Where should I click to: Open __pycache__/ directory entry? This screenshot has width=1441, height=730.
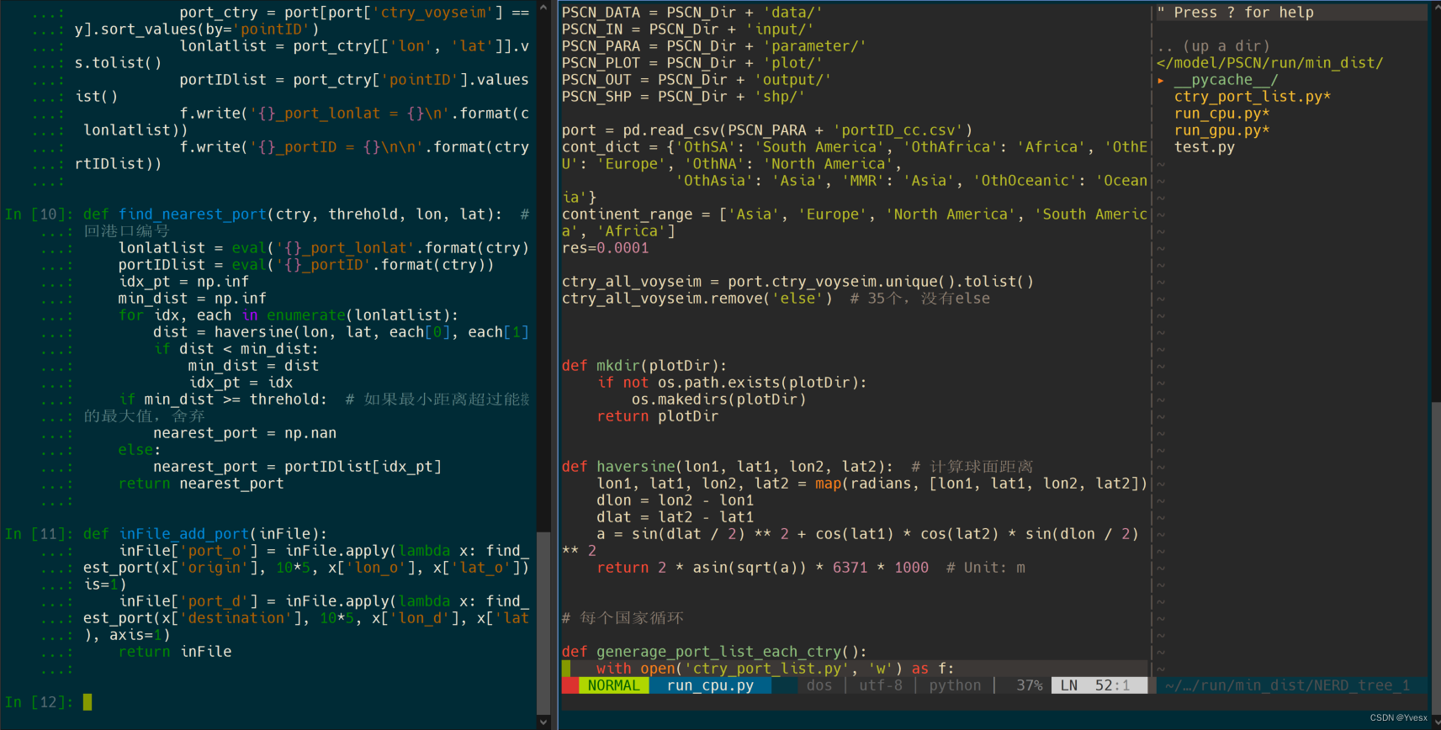1226,80
